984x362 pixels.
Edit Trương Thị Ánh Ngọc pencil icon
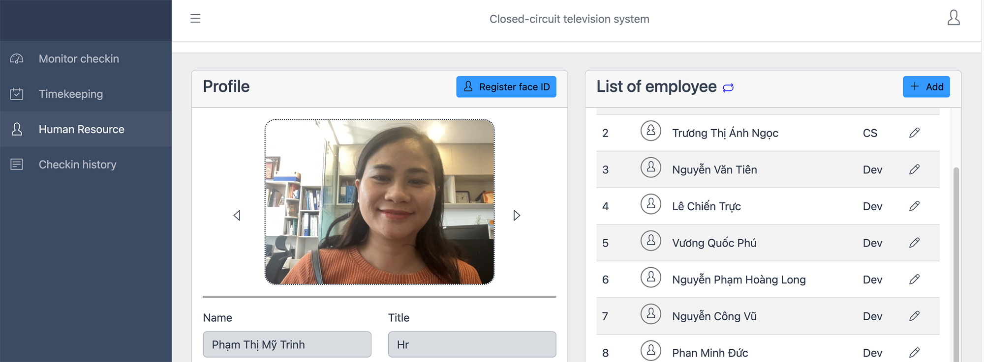[x=915, y=133]
